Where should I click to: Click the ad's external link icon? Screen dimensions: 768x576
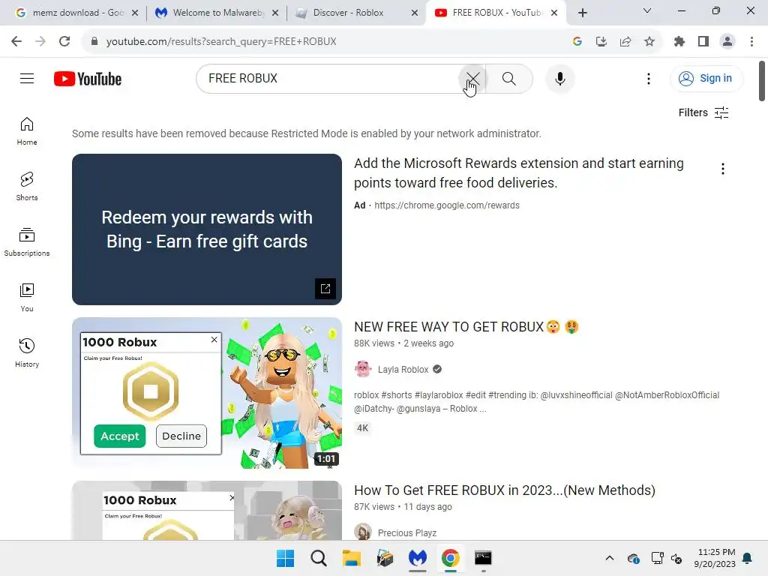pyautogui.click(x=325, y=289)
